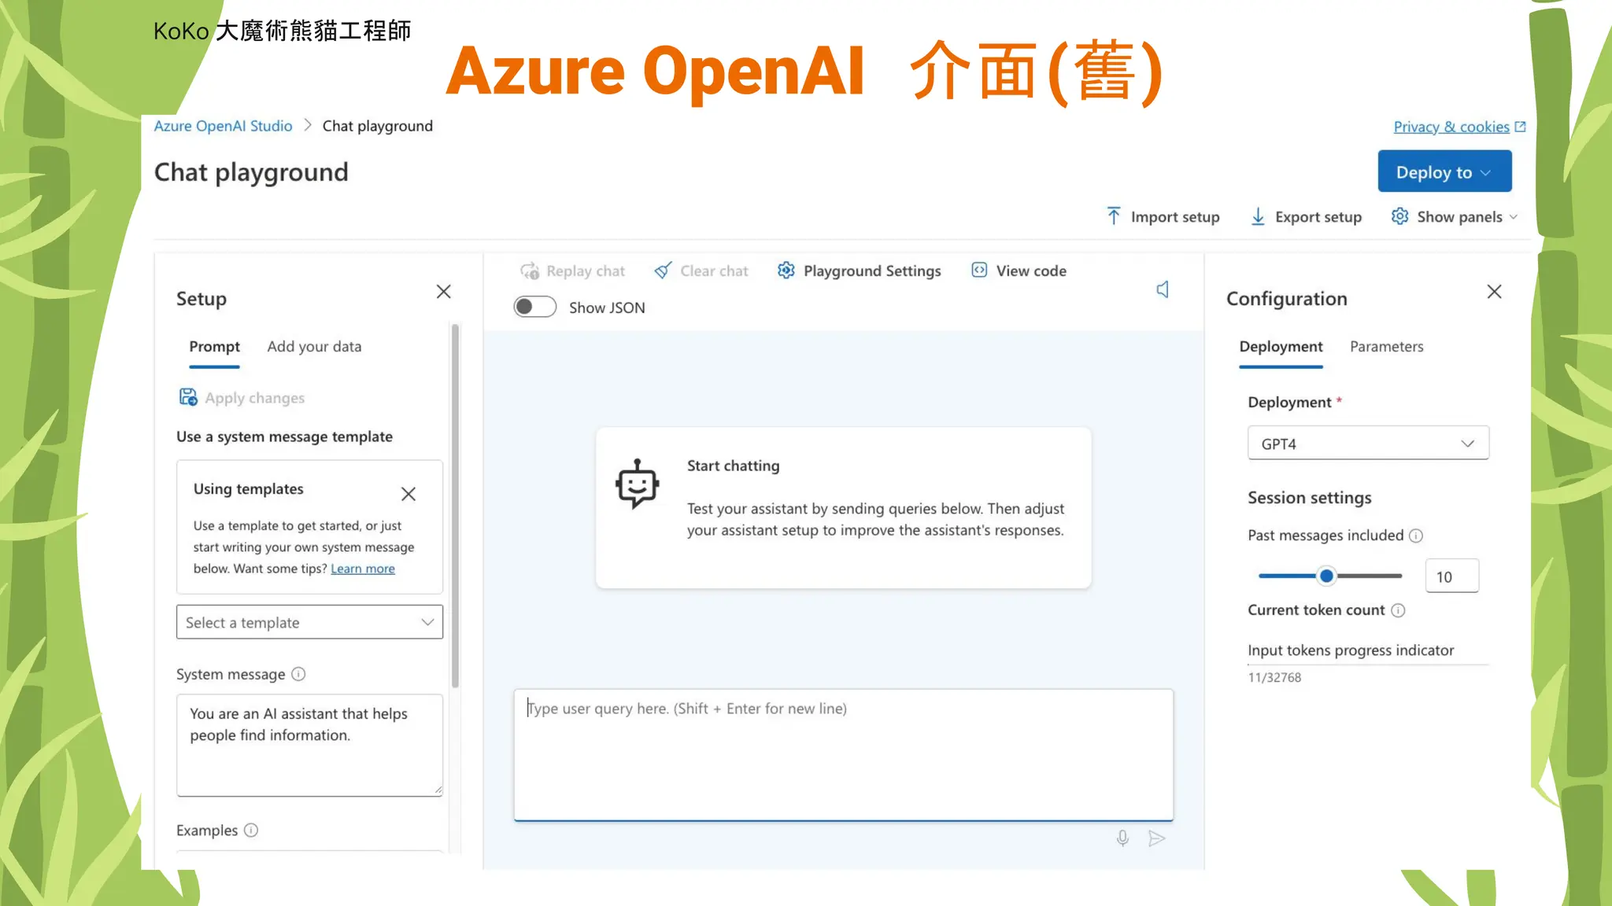The width and height of the screenshot is (1612, 906).
Task: Click the System message info icon
Action: point(298,674)
